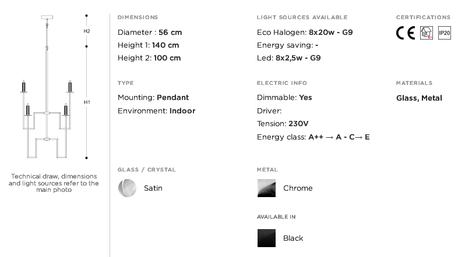Choose the Black finish swatch

tap(266, 238)
